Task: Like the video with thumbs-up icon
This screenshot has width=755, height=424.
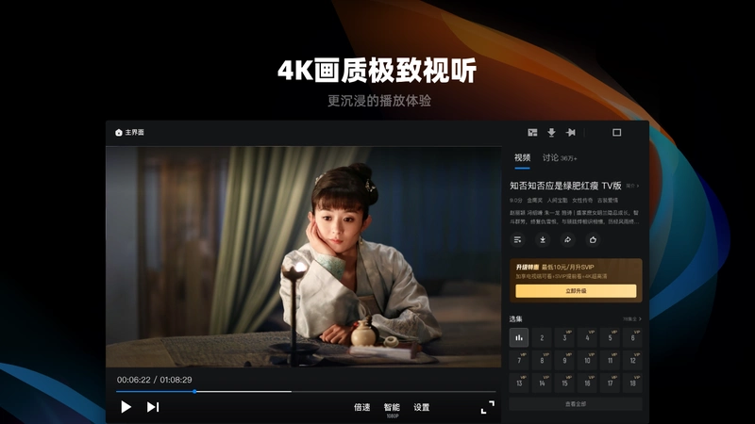Action: pyautogui.click(x=593, y=239)
